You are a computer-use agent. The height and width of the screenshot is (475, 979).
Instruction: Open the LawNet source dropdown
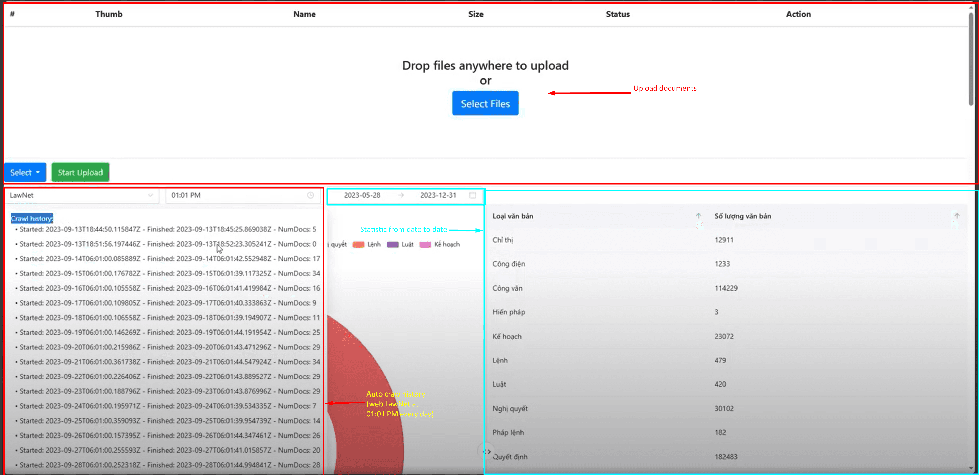tap(82, 195)
